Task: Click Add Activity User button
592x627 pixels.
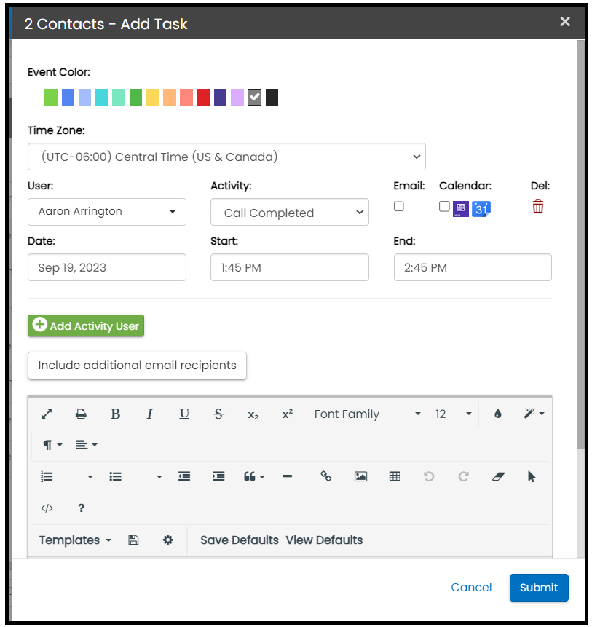Action: 86,326
